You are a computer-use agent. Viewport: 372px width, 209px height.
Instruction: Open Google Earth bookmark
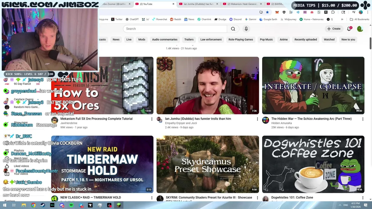click(268, 19)
